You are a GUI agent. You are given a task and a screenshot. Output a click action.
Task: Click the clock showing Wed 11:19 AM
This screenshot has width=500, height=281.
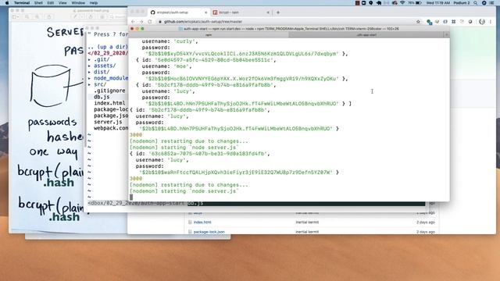click(437, 3)
